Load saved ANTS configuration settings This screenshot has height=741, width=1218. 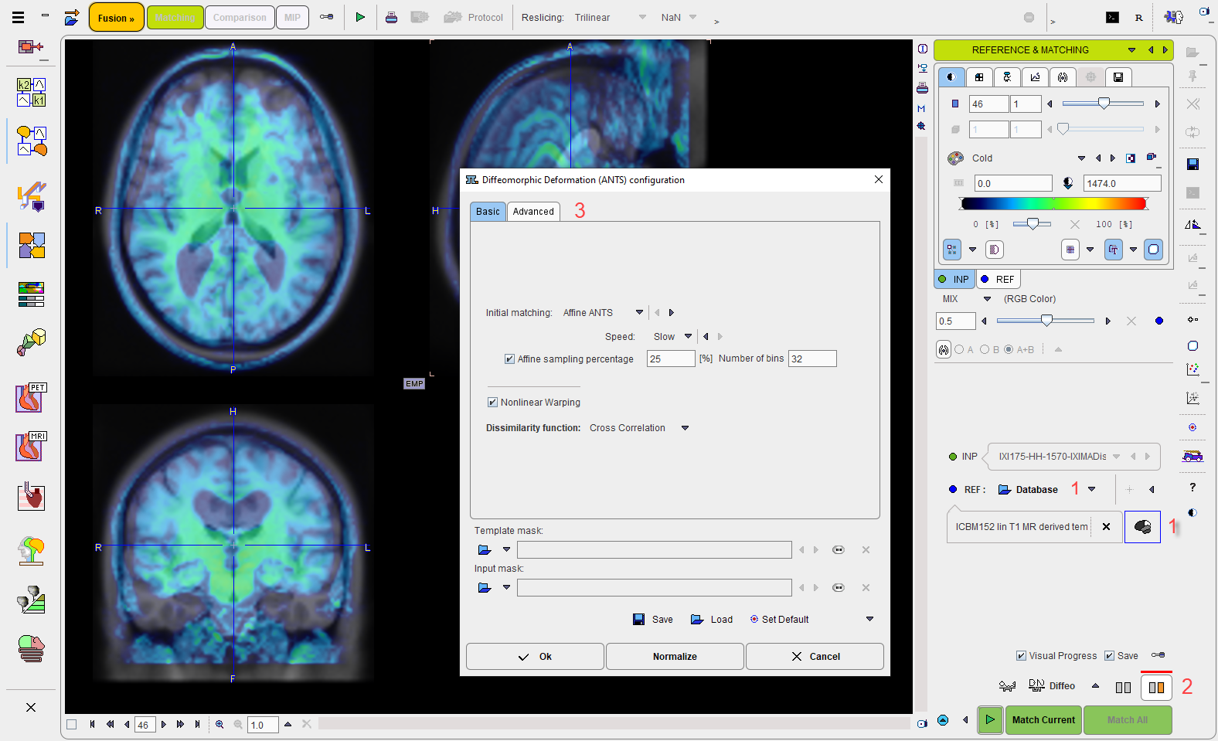click(712, 619)
